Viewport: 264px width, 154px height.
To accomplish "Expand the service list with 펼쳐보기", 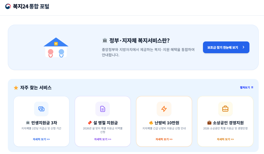I will coord(247,87).
